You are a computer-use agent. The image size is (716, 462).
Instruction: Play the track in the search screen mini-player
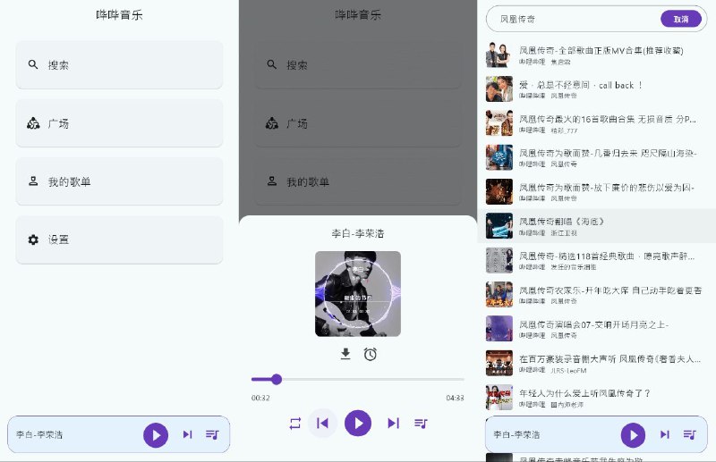click(x=633, y=435)
